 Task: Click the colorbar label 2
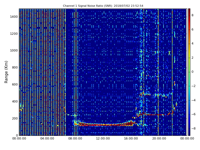[x=192, y=58]
